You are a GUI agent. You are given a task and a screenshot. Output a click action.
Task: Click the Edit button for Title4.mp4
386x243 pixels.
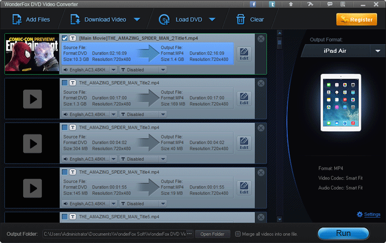coord(244,188)
